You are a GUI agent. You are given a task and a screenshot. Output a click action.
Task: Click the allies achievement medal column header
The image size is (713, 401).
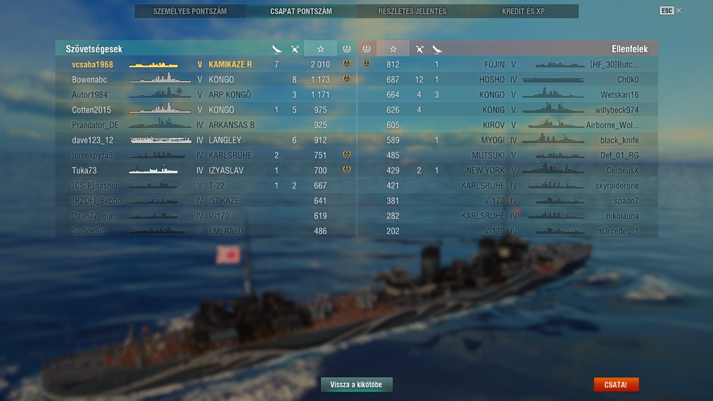tap(347, 49)
